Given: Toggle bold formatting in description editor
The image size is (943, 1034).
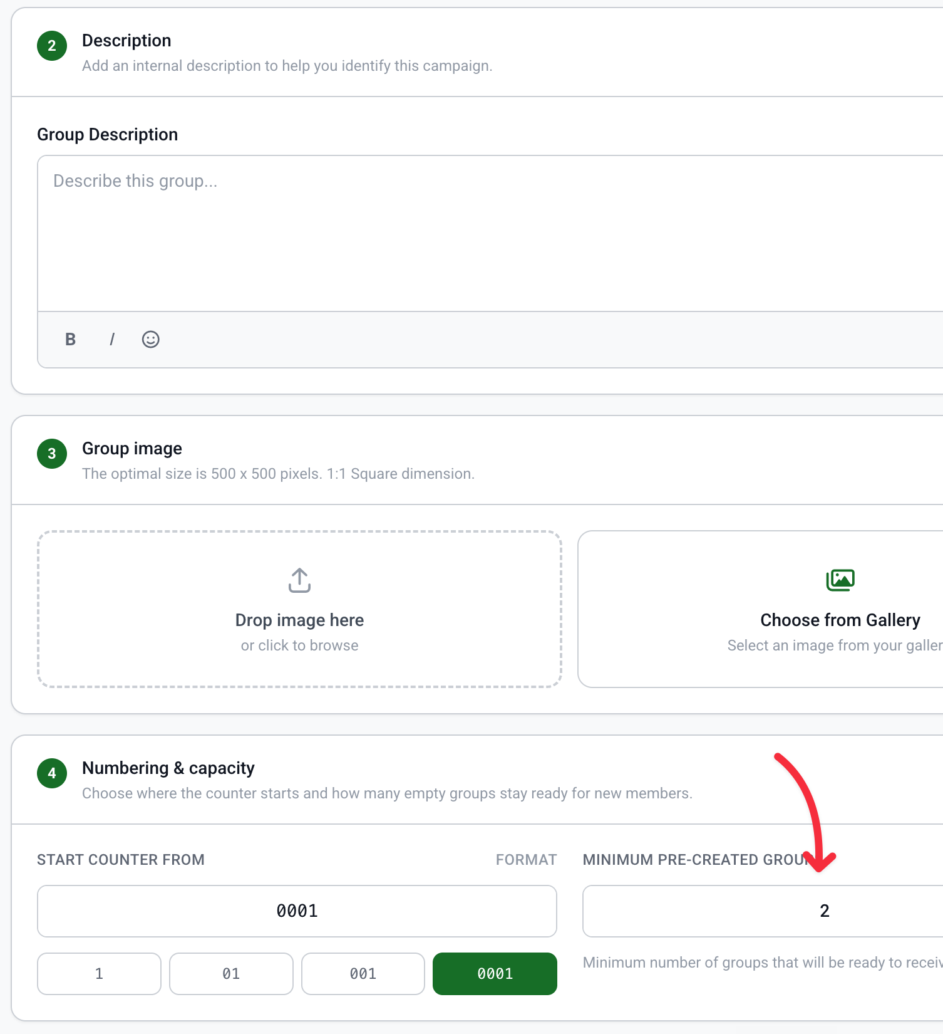Looking at the screenshot, I should [x=70, y=340].
